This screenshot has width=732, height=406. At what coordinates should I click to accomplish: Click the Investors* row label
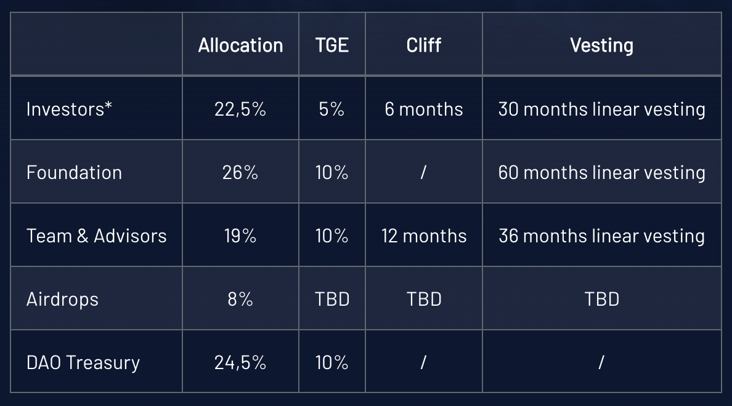point(69,109)
